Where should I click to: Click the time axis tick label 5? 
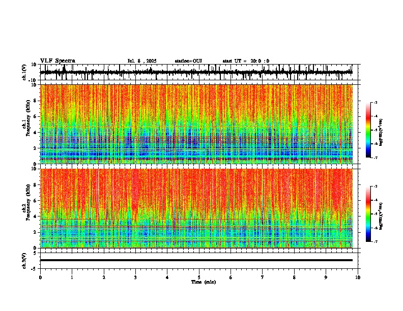pos(199,277)
